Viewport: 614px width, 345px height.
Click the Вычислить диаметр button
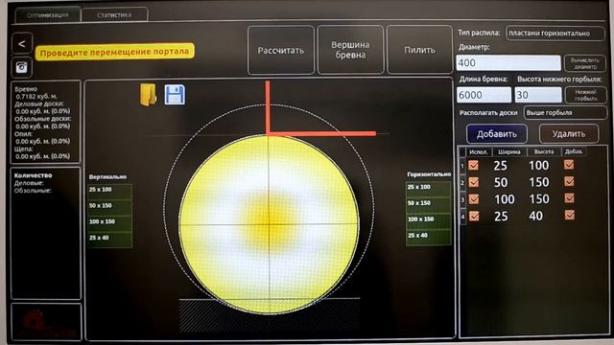(x=584, y=63)
